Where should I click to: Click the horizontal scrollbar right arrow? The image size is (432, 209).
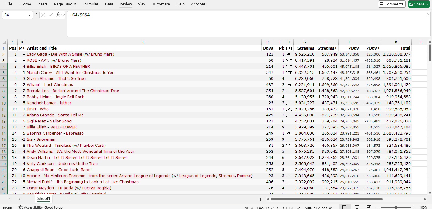425,199
